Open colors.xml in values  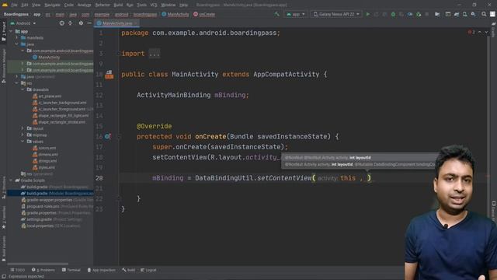pyautogui.click(x=44, y=149)
